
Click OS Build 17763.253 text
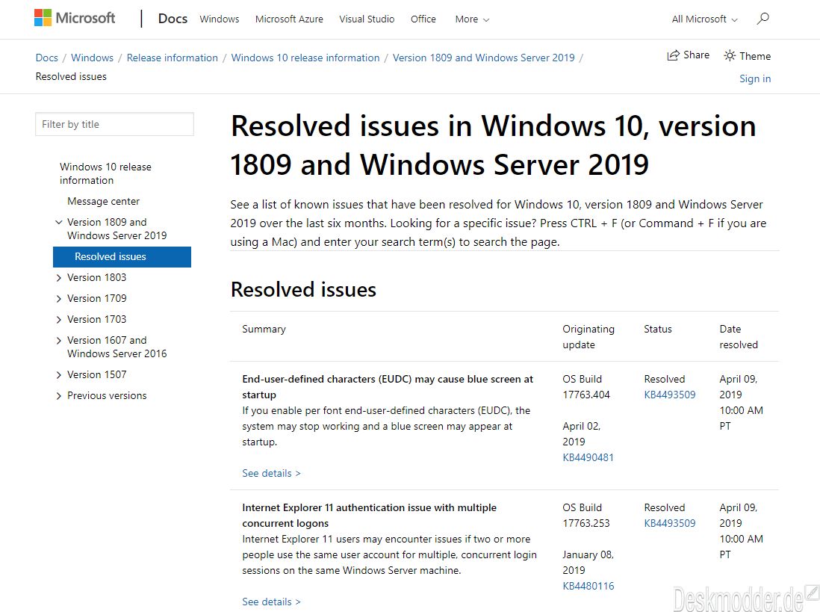point(586,516)
